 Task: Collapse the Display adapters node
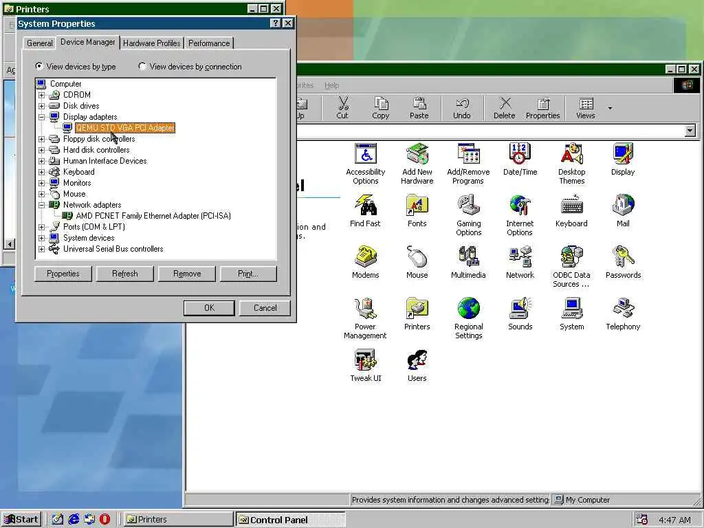click(x=42, y=117)
